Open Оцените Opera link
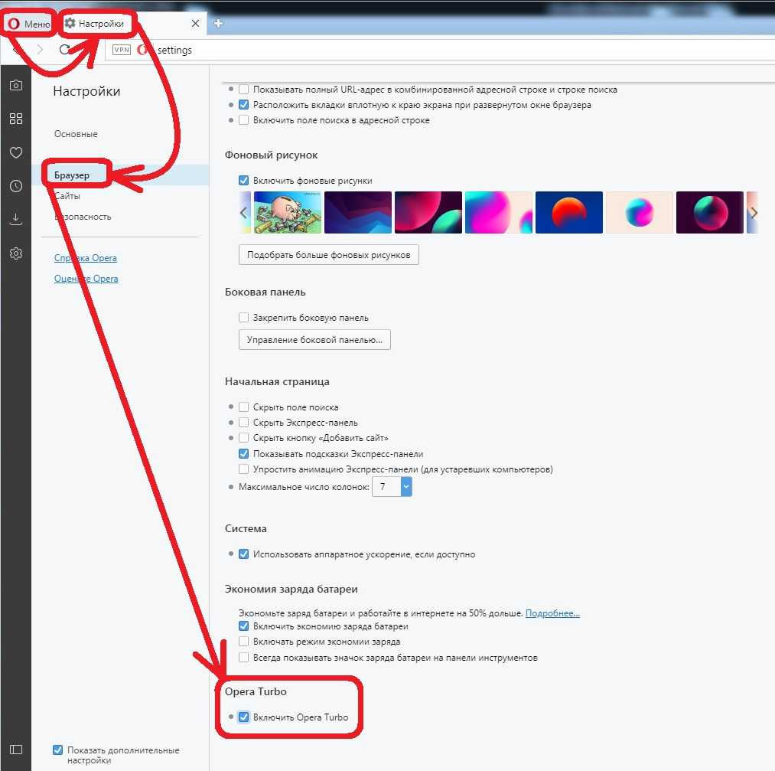 (x=86, y=279)
